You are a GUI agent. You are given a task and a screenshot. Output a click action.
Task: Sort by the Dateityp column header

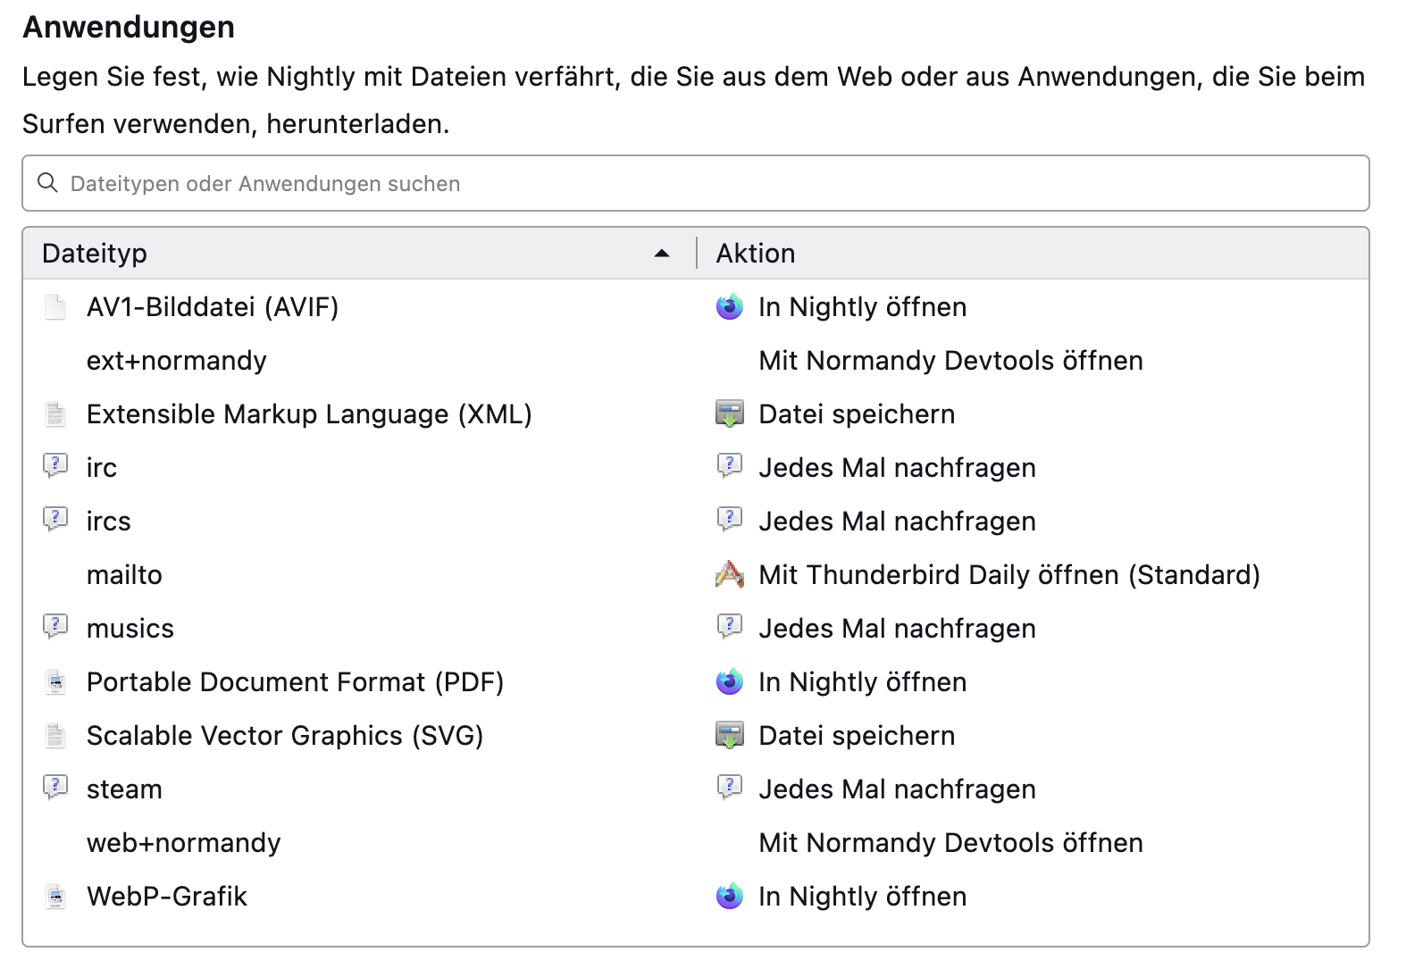95,254
